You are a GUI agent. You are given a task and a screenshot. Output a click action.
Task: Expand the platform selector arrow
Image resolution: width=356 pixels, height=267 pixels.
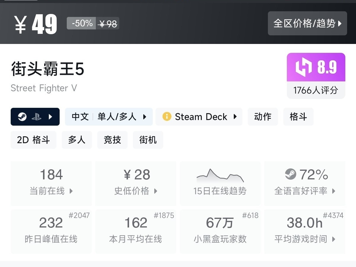pyautogui.click(x=50, y=117)
